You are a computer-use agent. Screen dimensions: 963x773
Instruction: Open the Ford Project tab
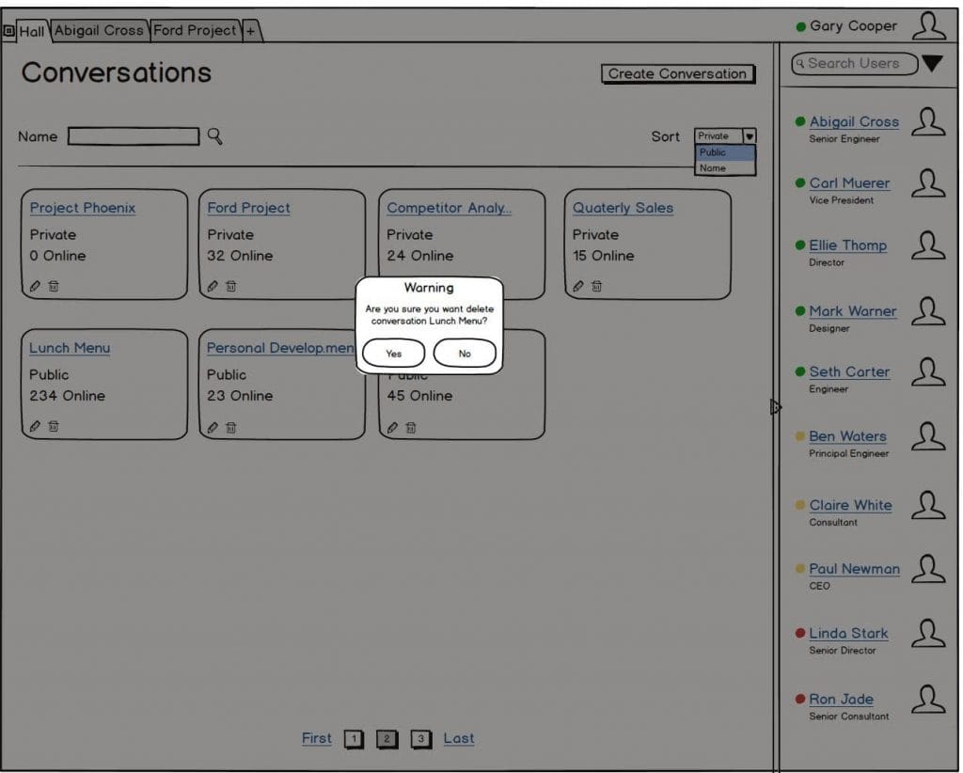195,30
